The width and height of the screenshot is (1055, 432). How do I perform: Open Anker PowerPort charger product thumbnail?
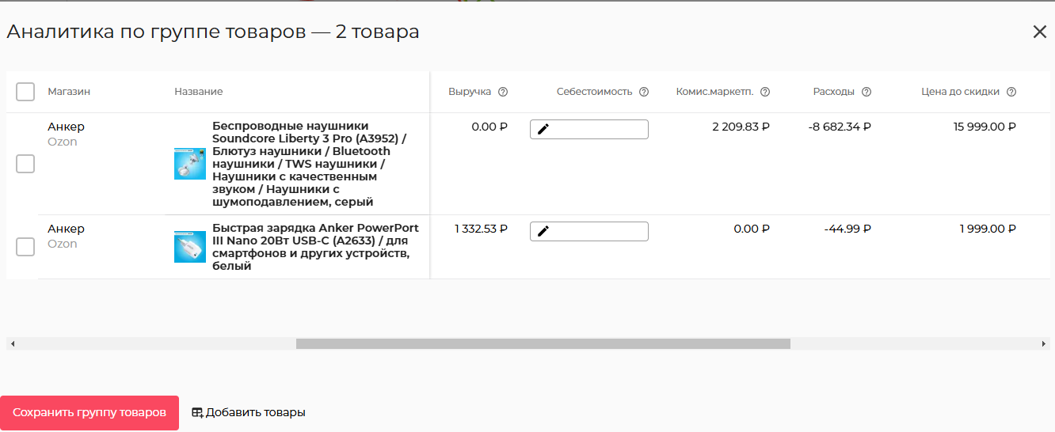190,247
